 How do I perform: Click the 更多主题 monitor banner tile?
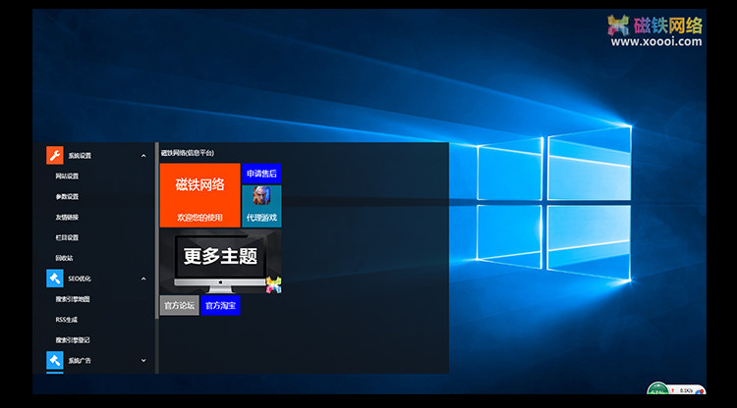220,261
